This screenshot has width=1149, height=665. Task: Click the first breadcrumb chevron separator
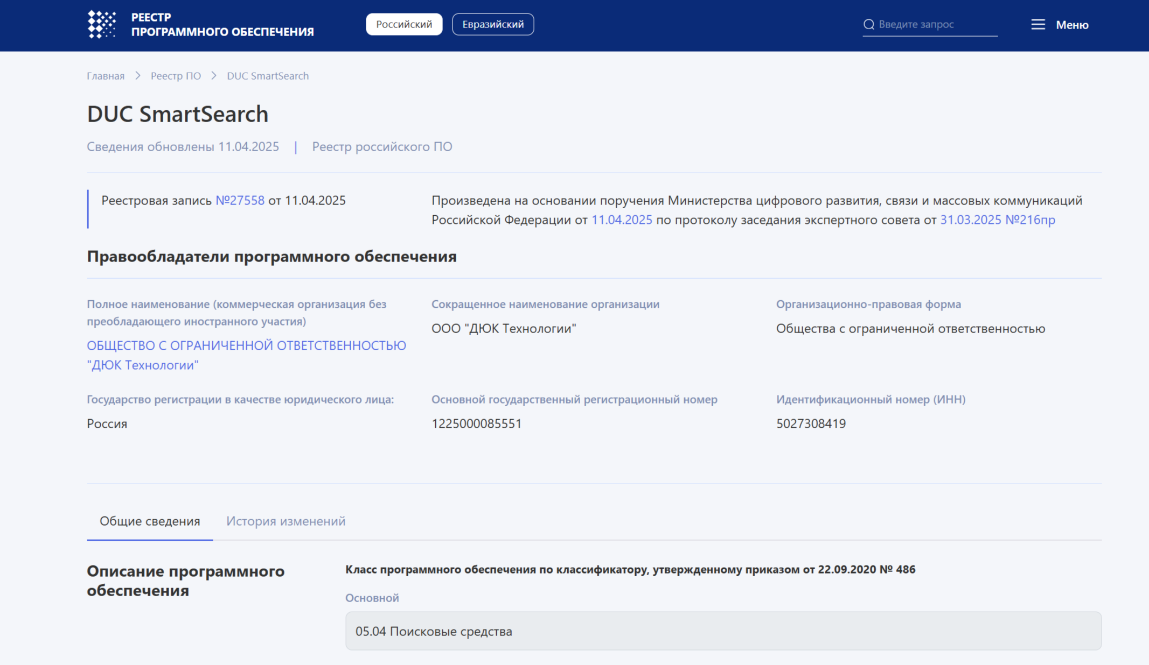coord(137,76)
